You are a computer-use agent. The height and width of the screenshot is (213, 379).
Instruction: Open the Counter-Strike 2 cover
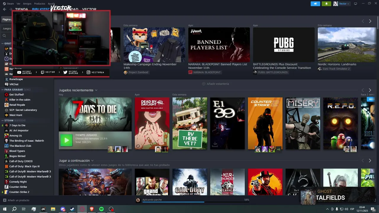pyautogui.click(x=265, y=123)
